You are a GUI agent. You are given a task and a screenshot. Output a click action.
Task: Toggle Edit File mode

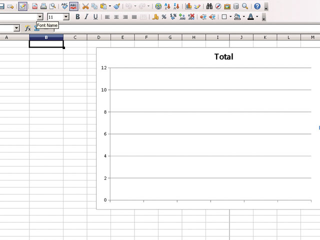coord(22,6)
